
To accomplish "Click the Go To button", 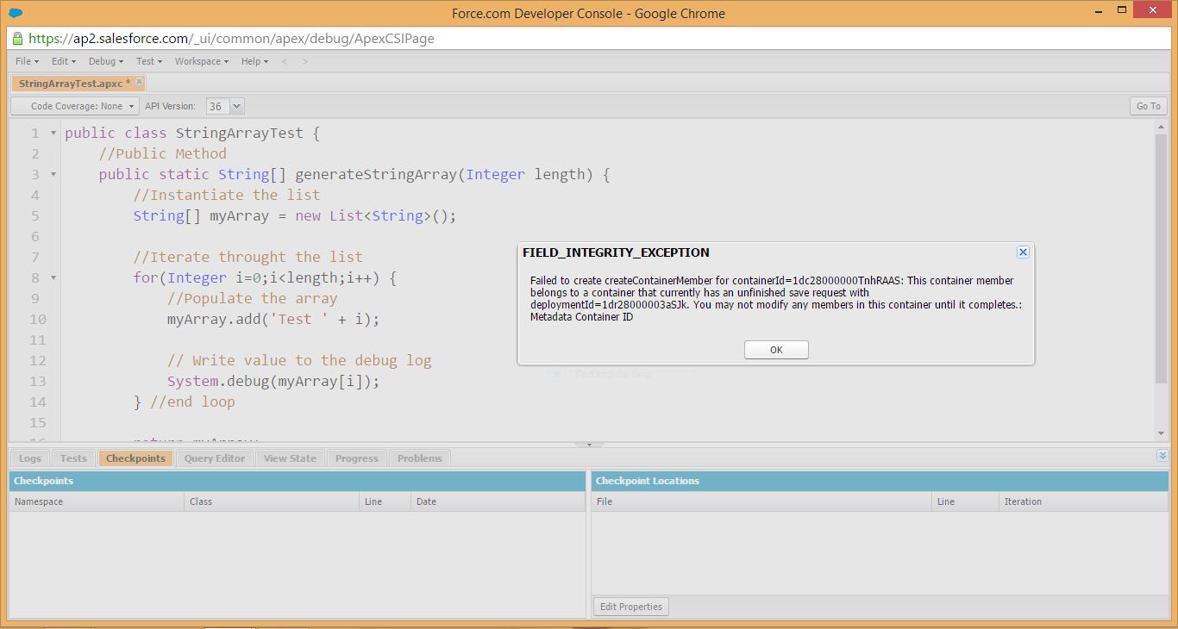I will coord(1148,106).
